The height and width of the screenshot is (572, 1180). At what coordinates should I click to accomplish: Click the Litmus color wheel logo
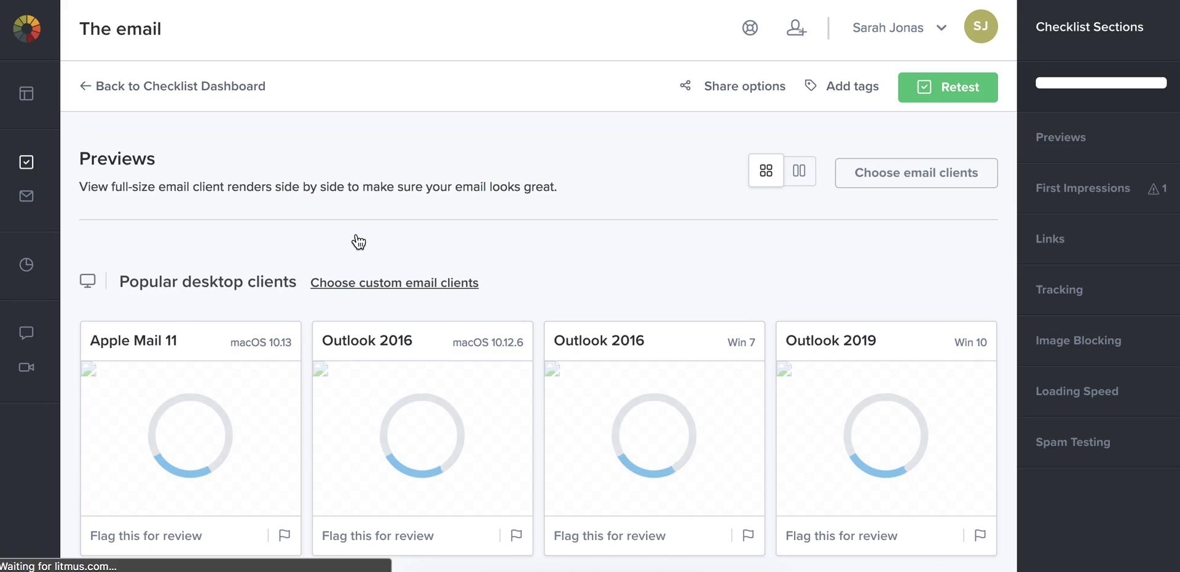tap(27, 29)
